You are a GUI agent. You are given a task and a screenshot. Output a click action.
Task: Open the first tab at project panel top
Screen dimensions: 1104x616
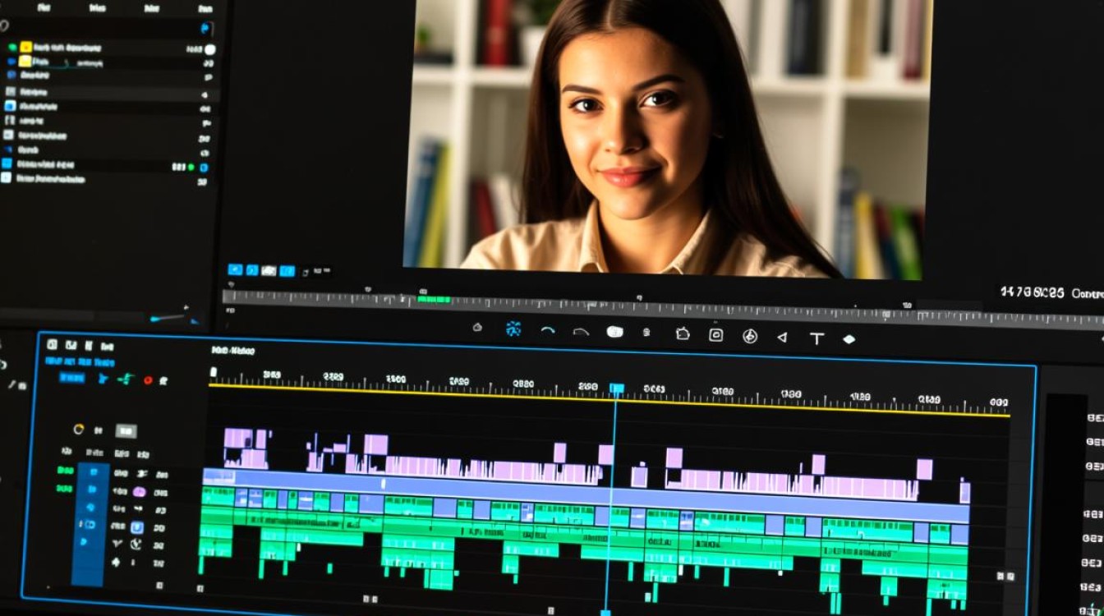44,8
